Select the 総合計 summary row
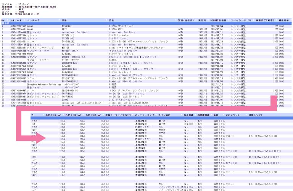Screen dimensions: 293x191 146,23
